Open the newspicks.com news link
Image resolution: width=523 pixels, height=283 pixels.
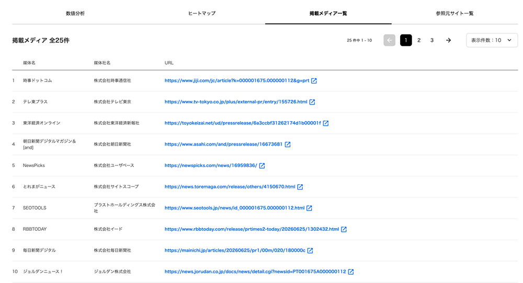tap(211, 166)
